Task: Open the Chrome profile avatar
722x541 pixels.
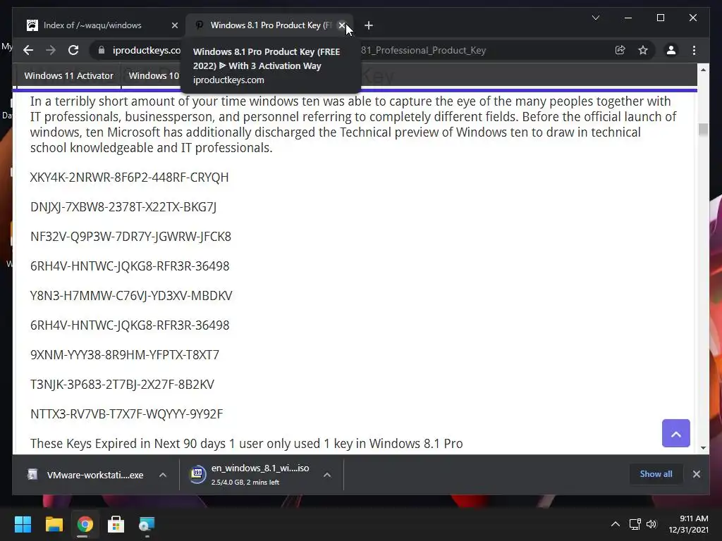Action: pos(671,50)
